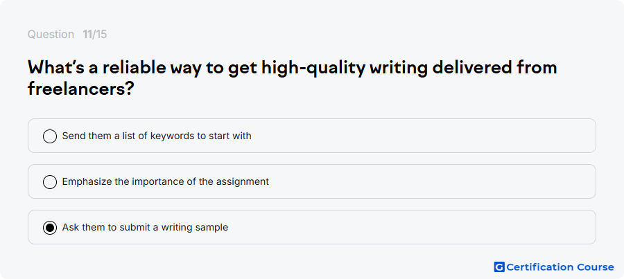Click the gray 'Question' label

(51, 35)
